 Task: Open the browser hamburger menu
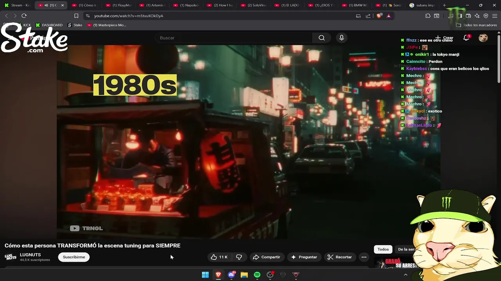494,16
